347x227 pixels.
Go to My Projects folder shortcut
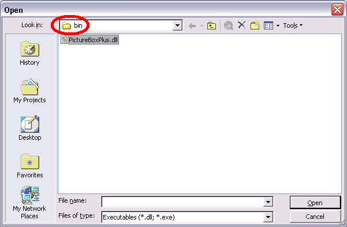pyautogui.click(x=29, y=91)
